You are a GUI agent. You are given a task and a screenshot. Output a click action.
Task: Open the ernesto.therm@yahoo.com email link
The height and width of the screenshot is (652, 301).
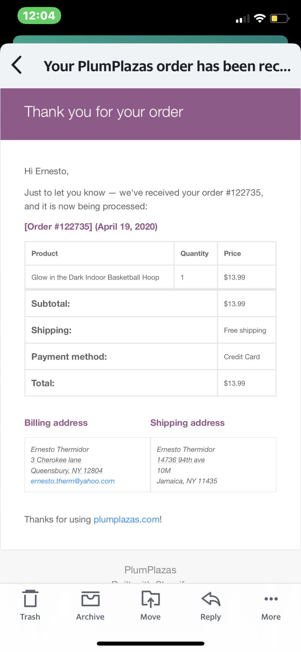point(73,481)
